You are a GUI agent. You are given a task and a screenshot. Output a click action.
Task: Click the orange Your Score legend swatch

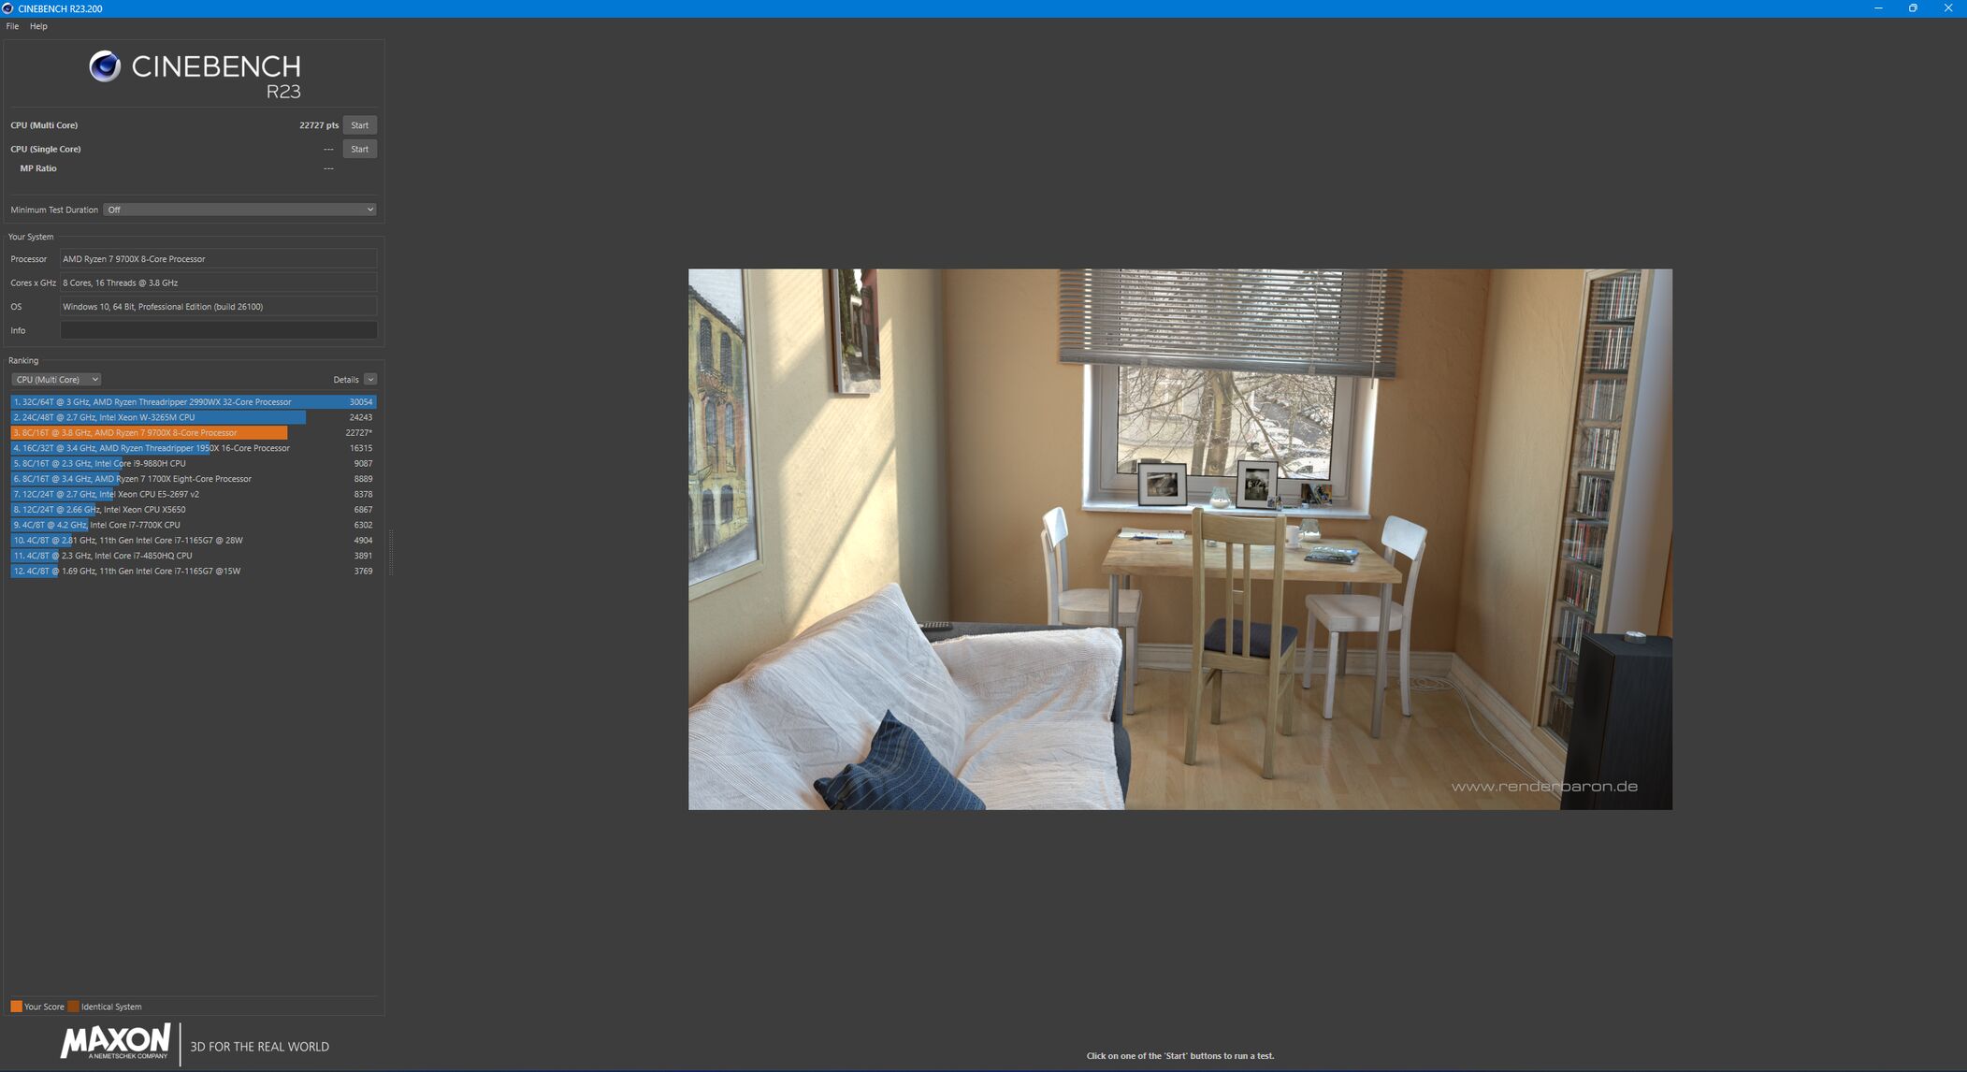tap(16, 1007)
